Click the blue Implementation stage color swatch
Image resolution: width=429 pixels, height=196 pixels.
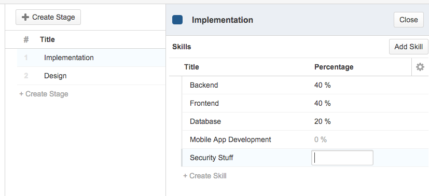pyautogui.click(x=177, y=20)
